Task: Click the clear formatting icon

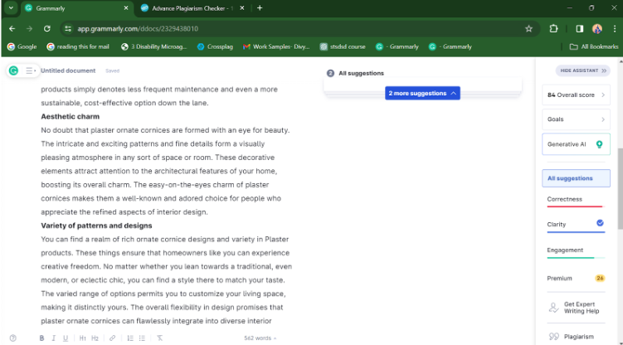Action: (x=160, y=338)
